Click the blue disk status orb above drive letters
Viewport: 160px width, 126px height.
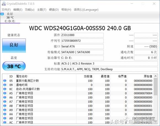(x=2, y=14)
